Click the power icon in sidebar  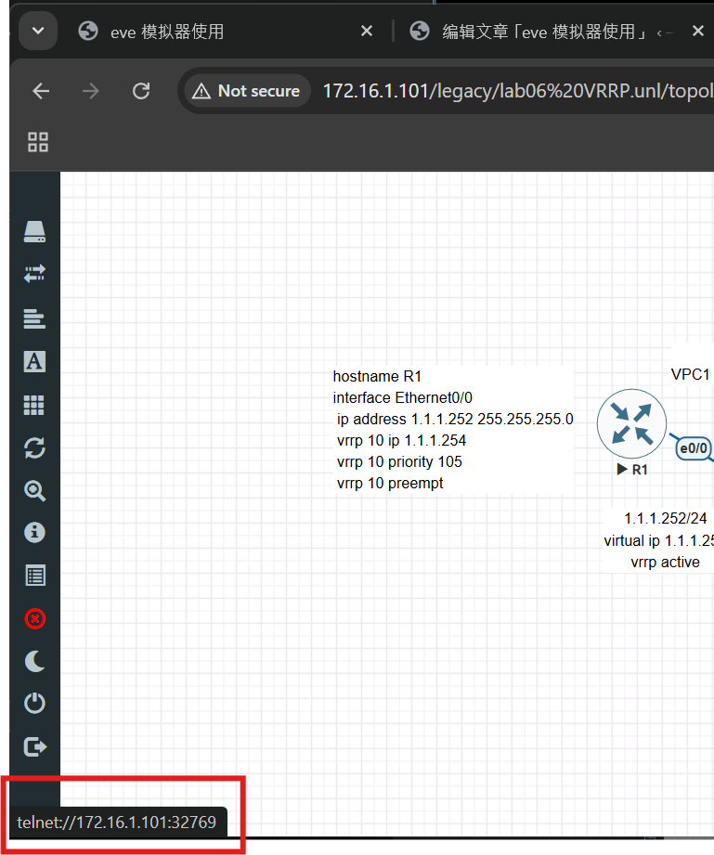tap(34, 704)
